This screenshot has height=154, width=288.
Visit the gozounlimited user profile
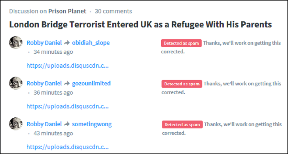[x=91, y=84]
